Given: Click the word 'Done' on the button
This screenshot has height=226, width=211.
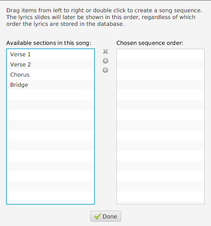Looking at the screenshot, I should point(110,217).
